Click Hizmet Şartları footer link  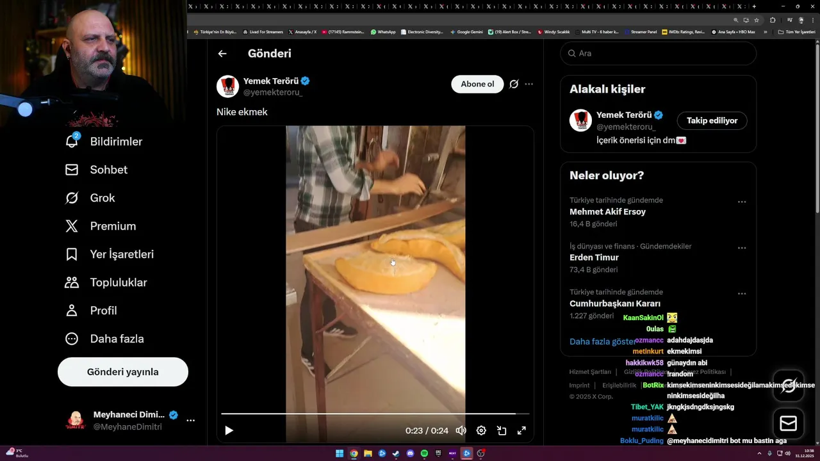590,372
